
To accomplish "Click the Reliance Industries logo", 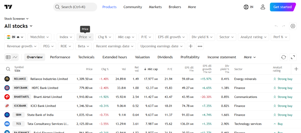I will tap(7, 79).
